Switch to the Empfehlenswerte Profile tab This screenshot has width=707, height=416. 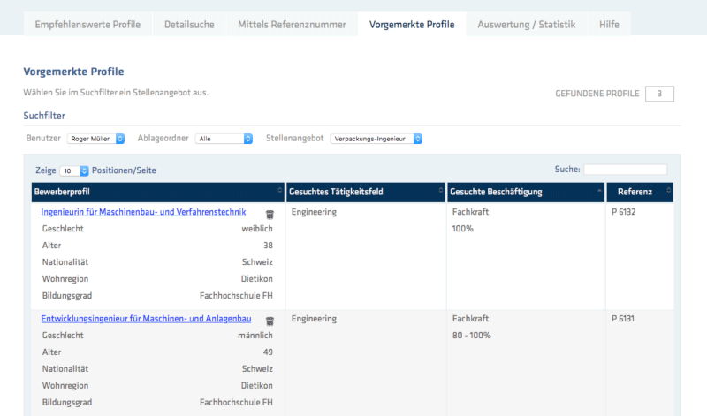[87, 25]
